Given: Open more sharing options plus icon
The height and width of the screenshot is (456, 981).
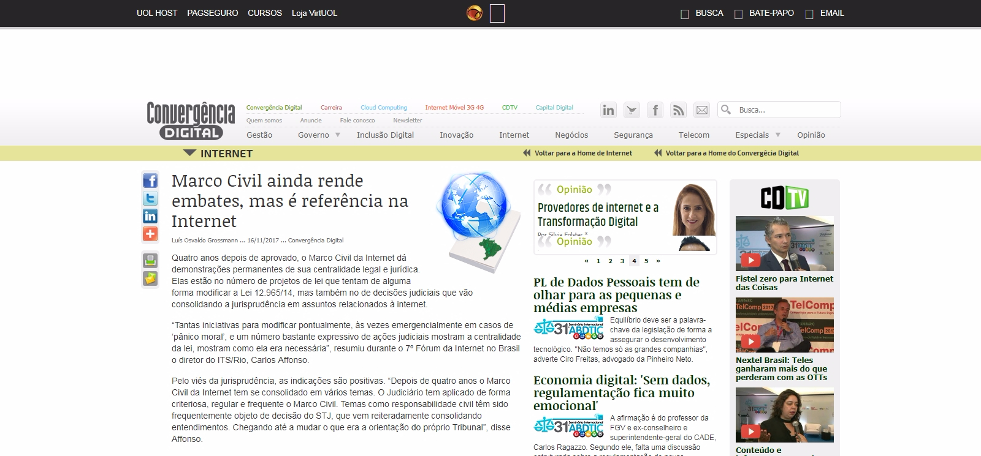Looking at the screenshot, I should pos(150,234).
